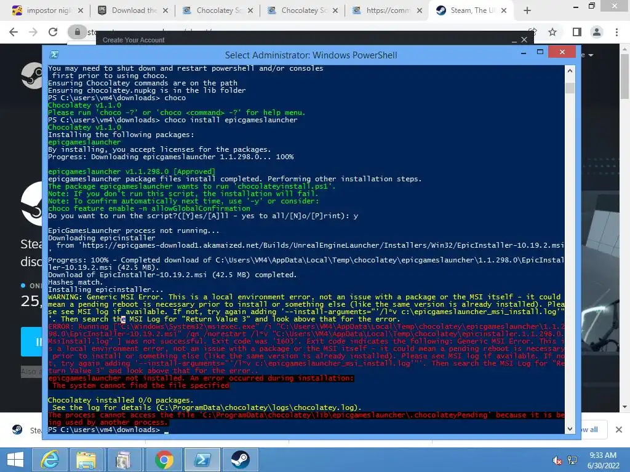
Task: Click 'Show all' downloads link
Action: tap(589, 430)
